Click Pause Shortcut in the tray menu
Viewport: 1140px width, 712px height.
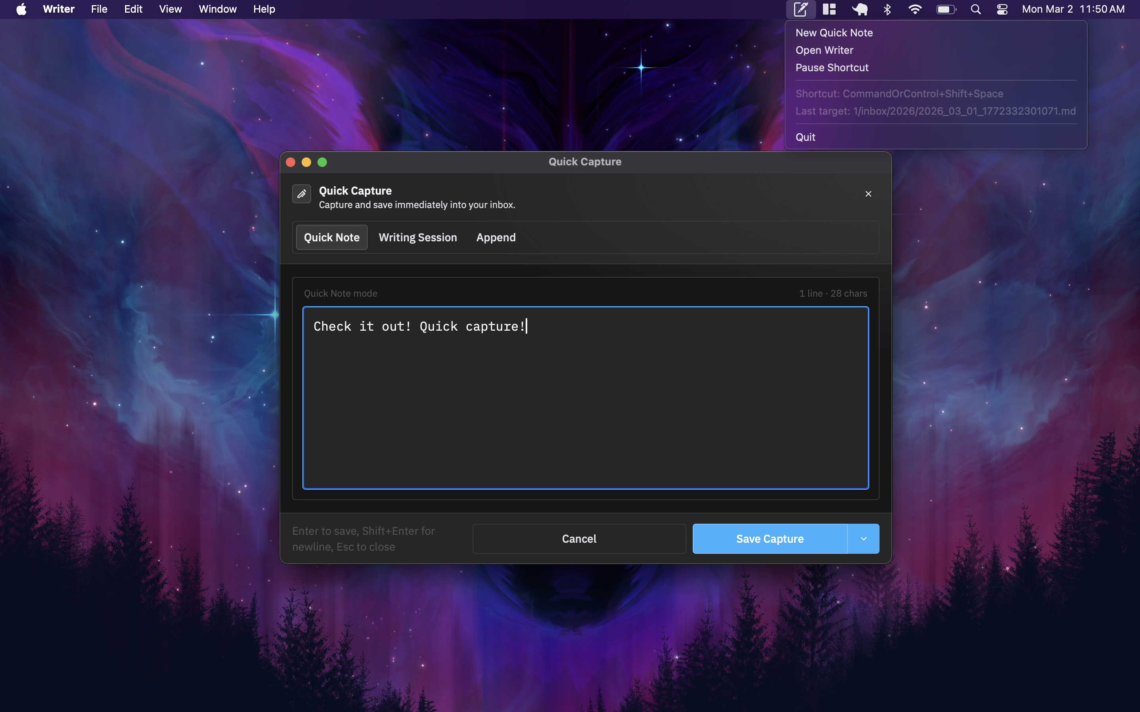coord(831,67)
